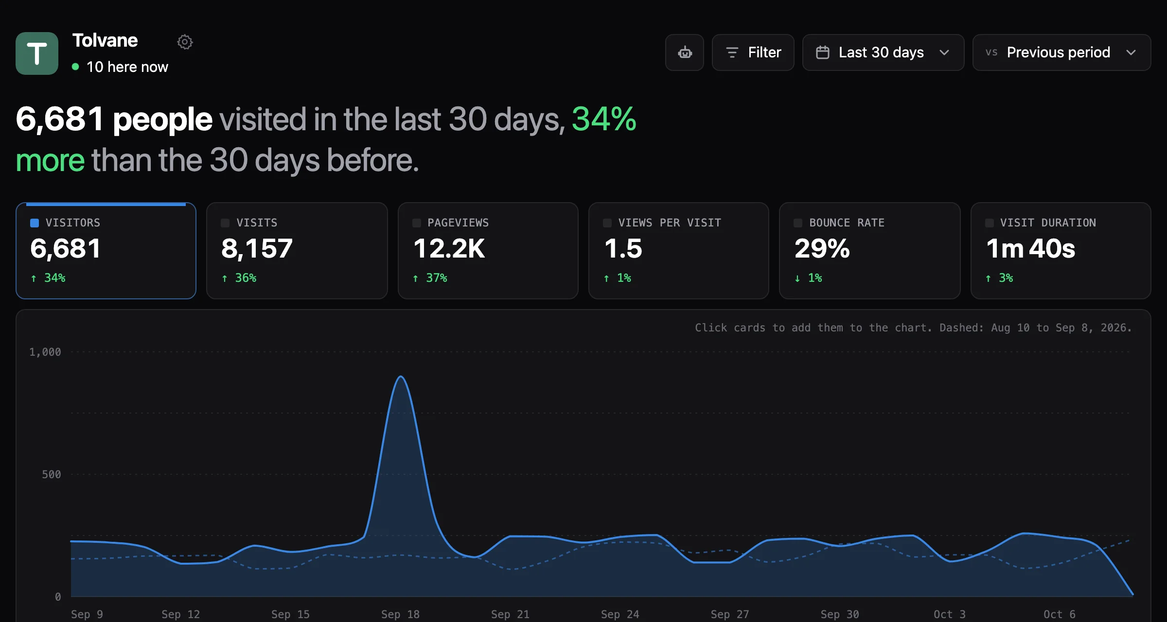Toggle the Bounce Rate card
The height and width of the screenshot is (622, 1167).
pos(870,251)
